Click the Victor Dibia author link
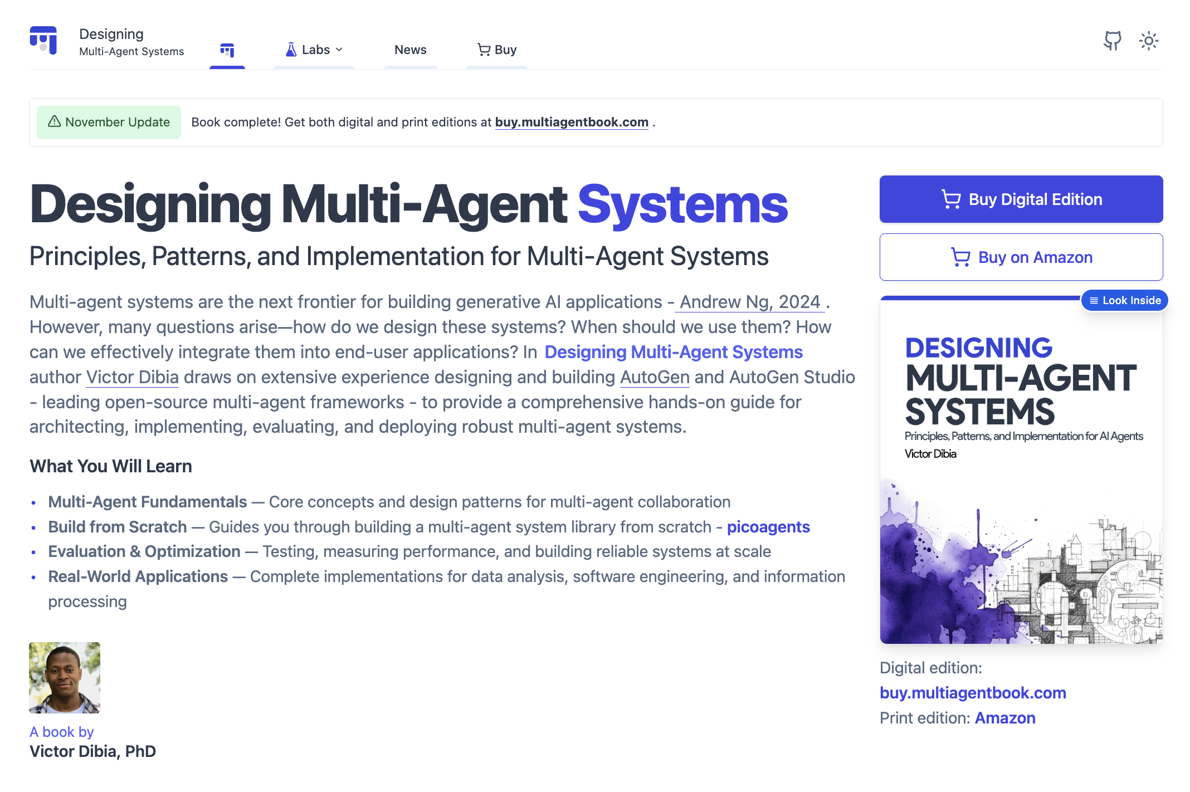This screenshot has height=792, width=1190. (132, 377)
